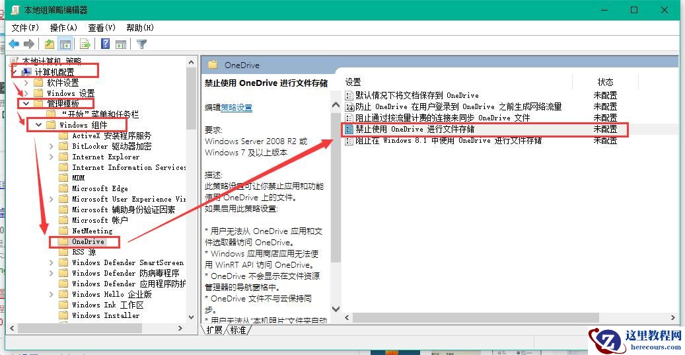Select Internet Information Services in tree
685x355 pixels.
pos(129,167)
